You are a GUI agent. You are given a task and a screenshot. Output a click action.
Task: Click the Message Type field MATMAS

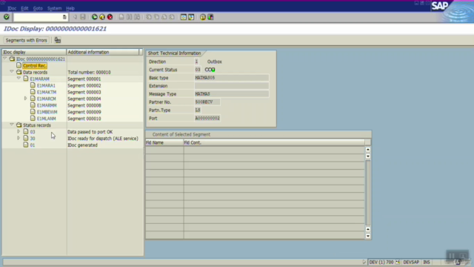coord(232,94)
